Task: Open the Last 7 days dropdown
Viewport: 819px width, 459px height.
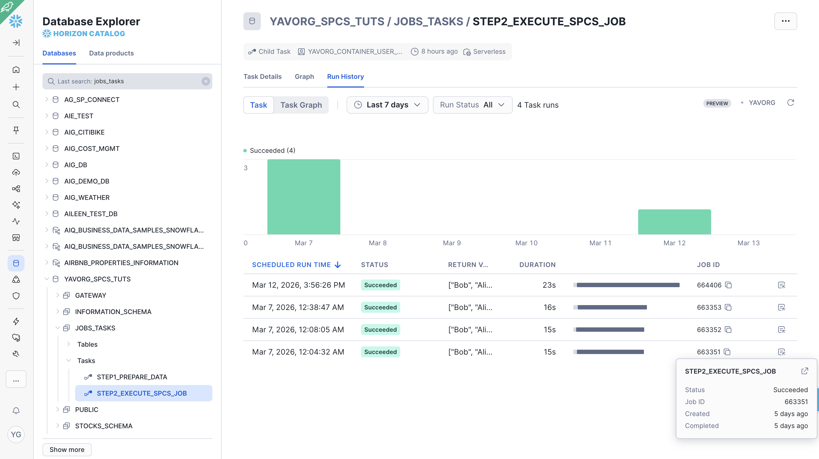Action: pyautogui.click(x=387, y=105)
